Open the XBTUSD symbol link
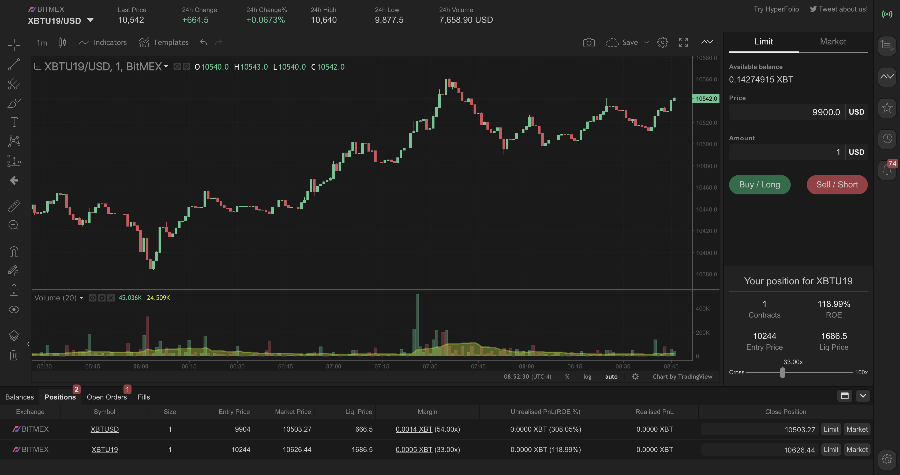The height and width of the screenshot is (475, 900). pyautogui.click(x=104, y=429)
